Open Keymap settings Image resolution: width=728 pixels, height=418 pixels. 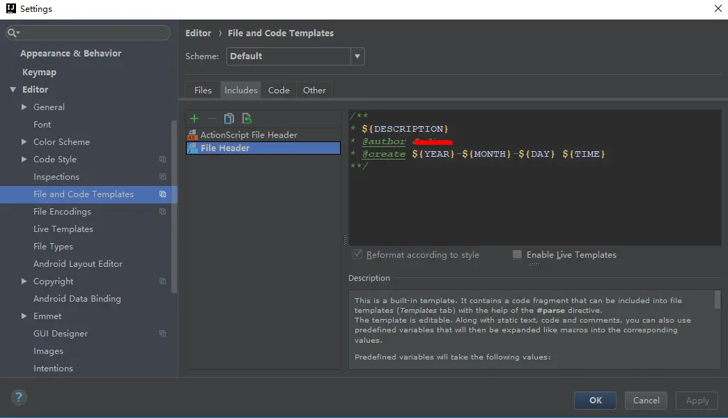tap(39, 72)
